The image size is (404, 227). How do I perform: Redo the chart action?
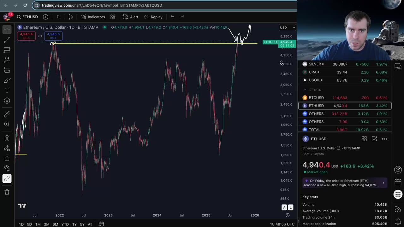coord(182,17)
